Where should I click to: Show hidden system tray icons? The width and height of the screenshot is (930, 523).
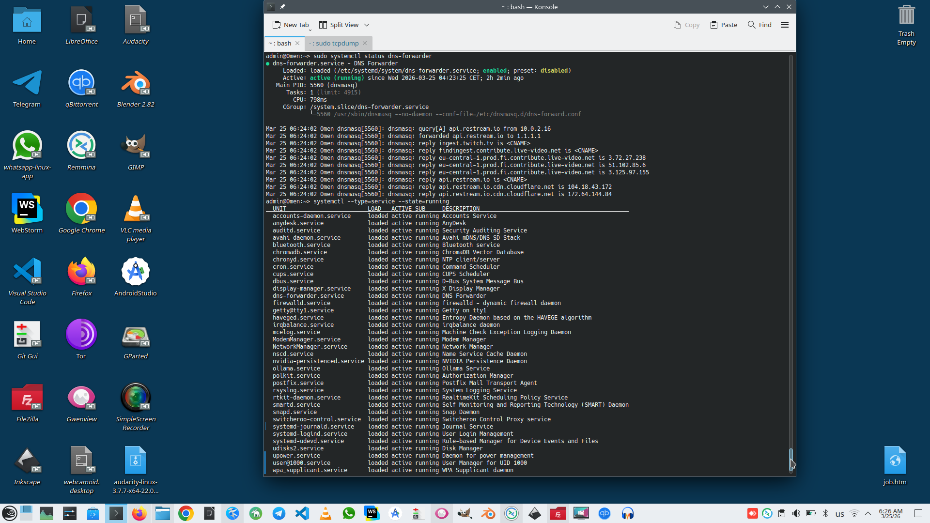868,513
